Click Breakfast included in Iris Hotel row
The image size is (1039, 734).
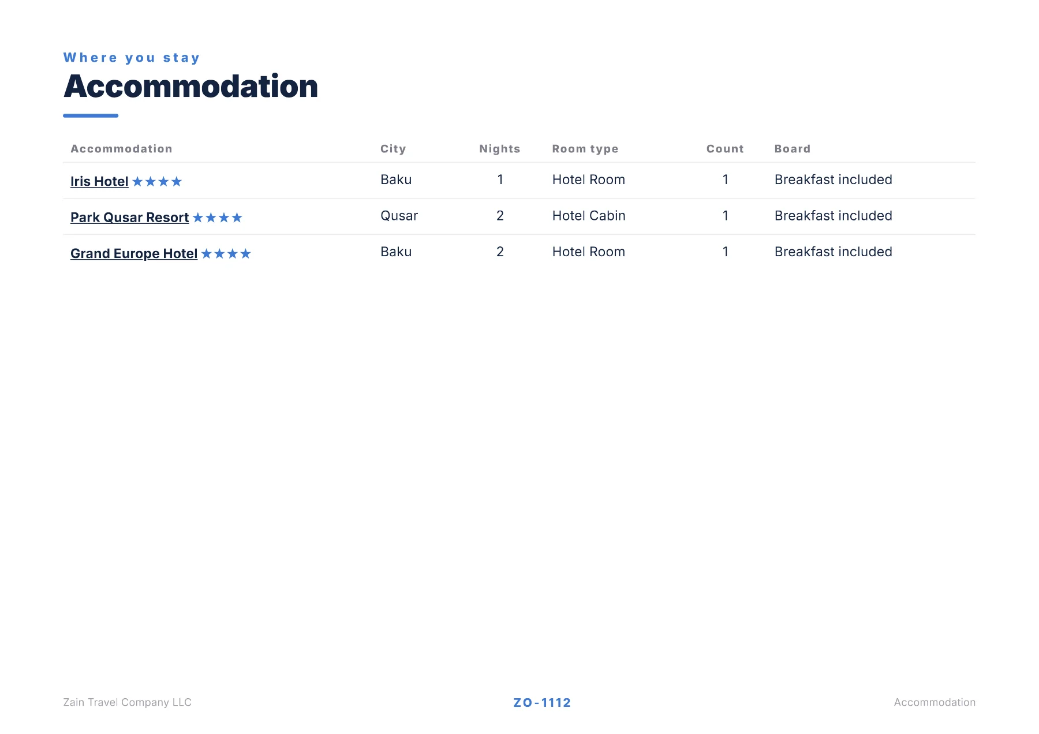coord(834,179)
